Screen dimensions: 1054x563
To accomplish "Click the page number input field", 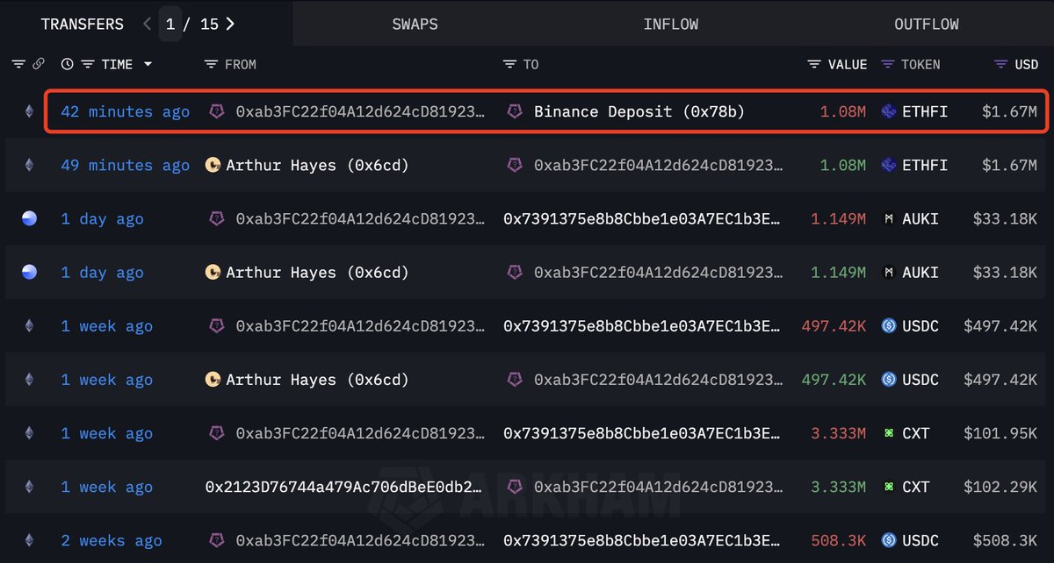I will (171, 24).
